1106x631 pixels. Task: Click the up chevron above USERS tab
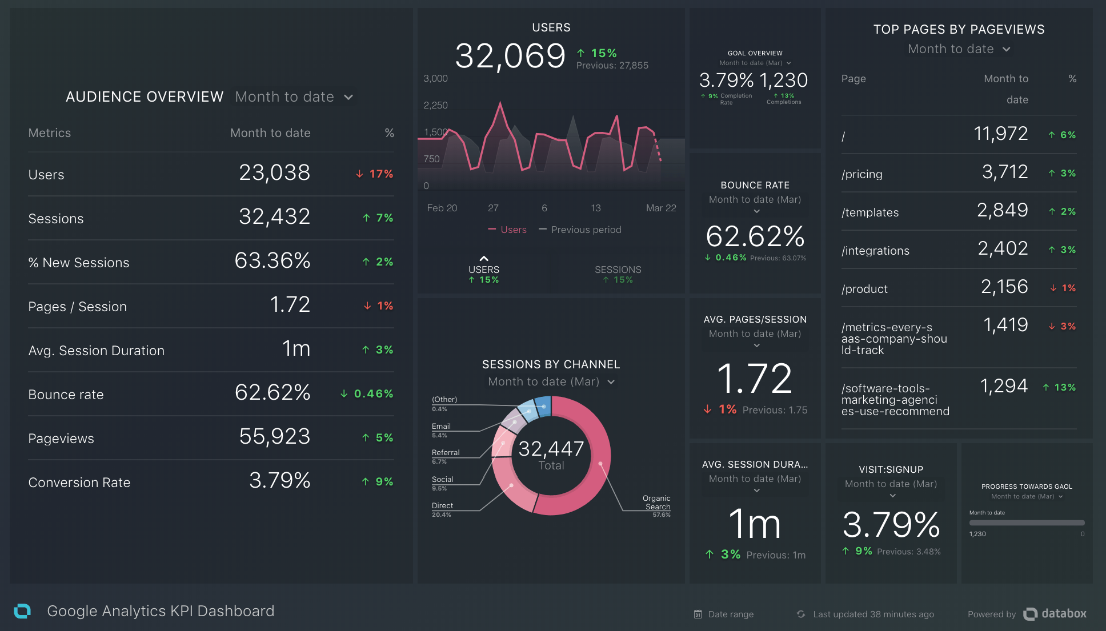point(484,259)
